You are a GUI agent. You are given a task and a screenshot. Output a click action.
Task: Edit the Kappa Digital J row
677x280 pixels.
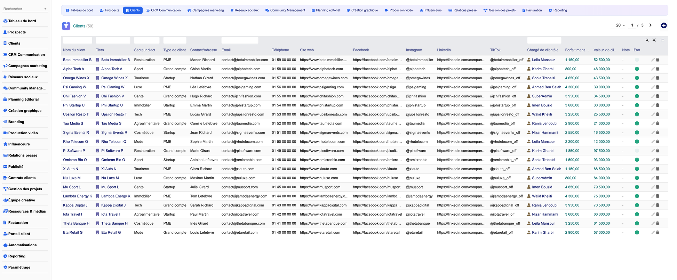pos(653,205)
